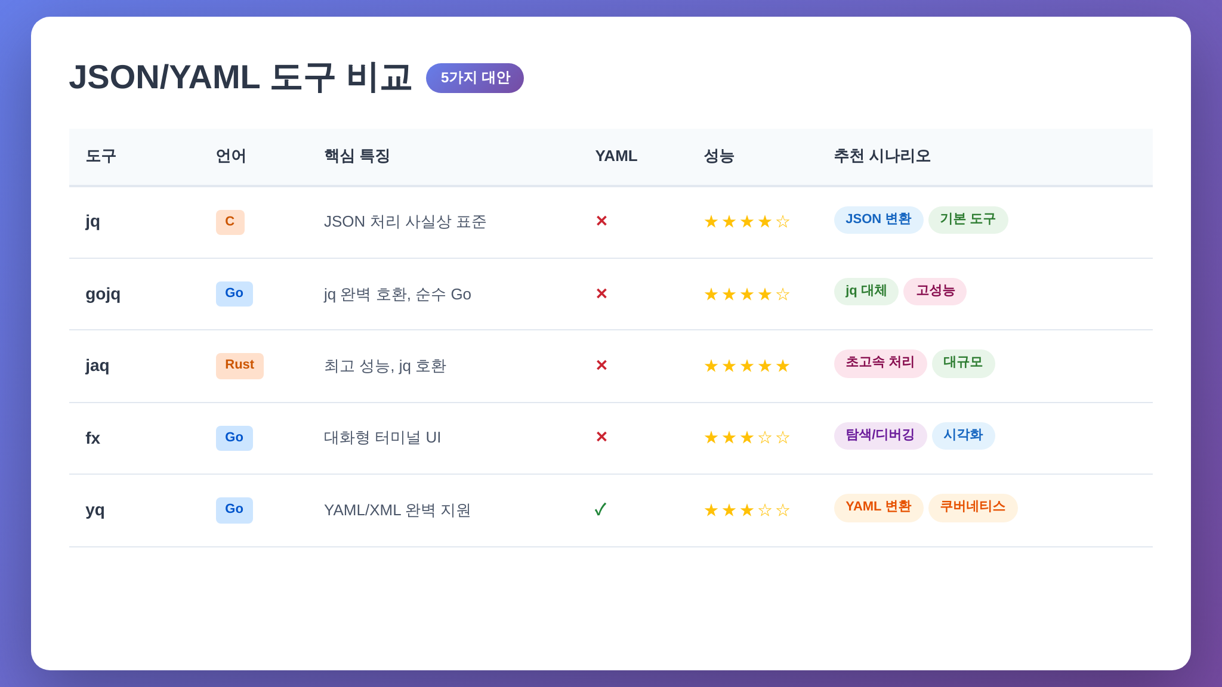1222x687 pixels.
Task: Click the Rust language badge for jaq
Action: (x=239, y=366)
